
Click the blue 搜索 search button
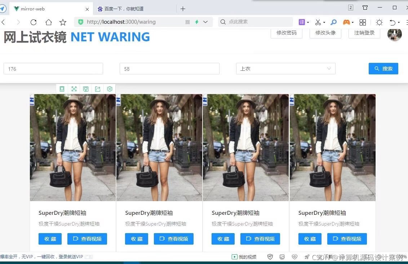coord(383,68)
